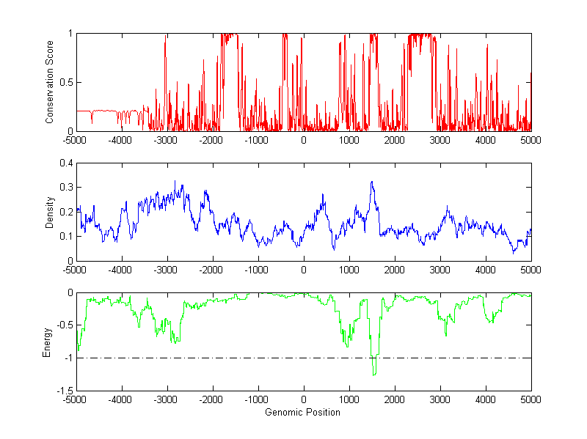
Task: Click the -0.5 tick label on Energy axis
Action: pyautogui.click(x=64, y=325)
